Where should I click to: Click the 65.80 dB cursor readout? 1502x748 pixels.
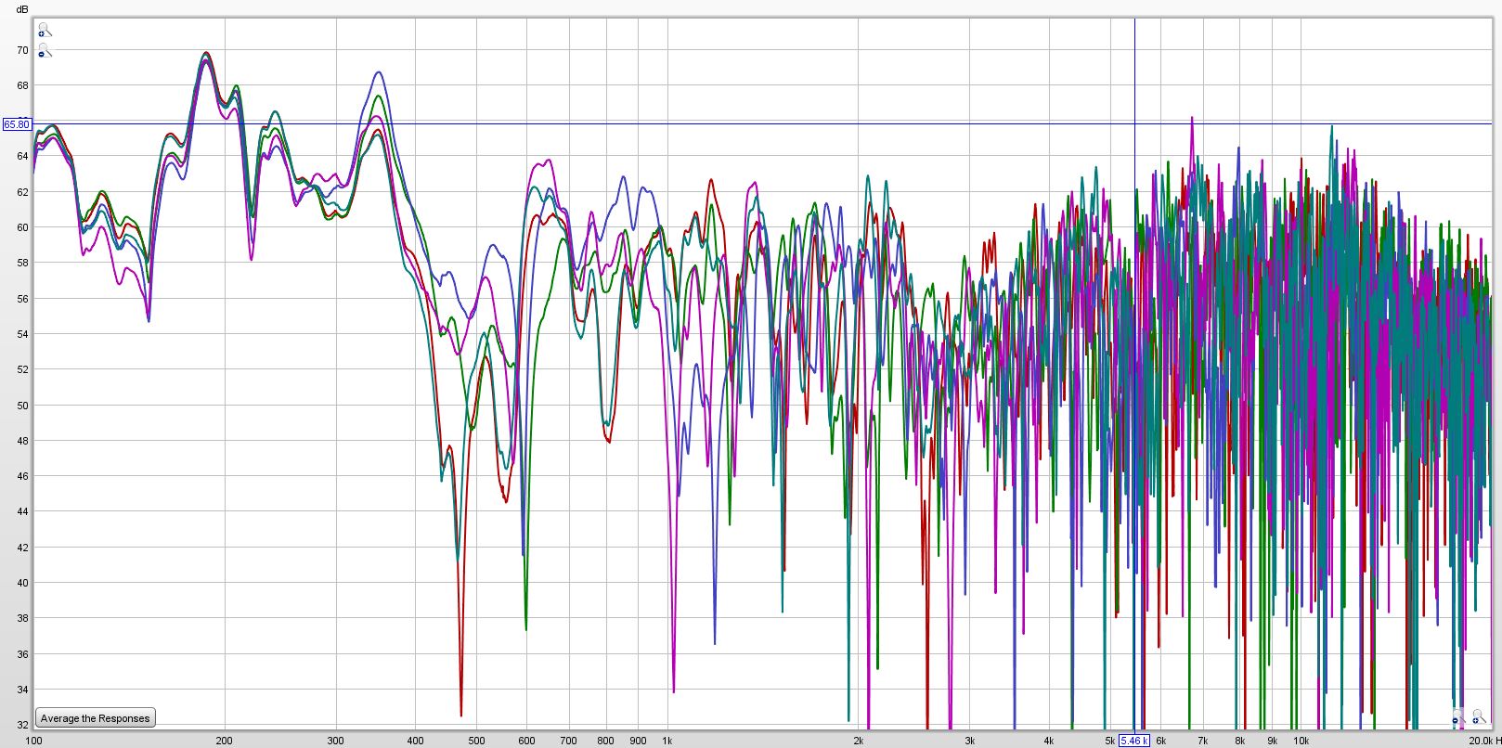[17, 123]
